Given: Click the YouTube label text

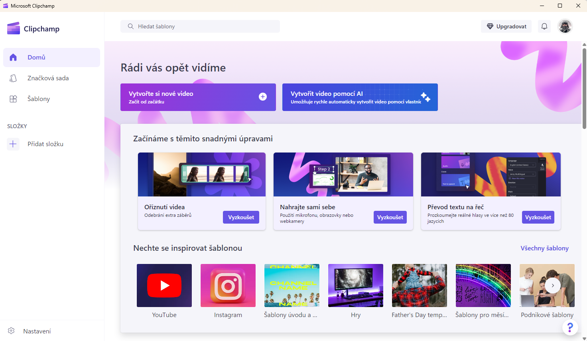Looking at the screenshot, I should [164, 315].
